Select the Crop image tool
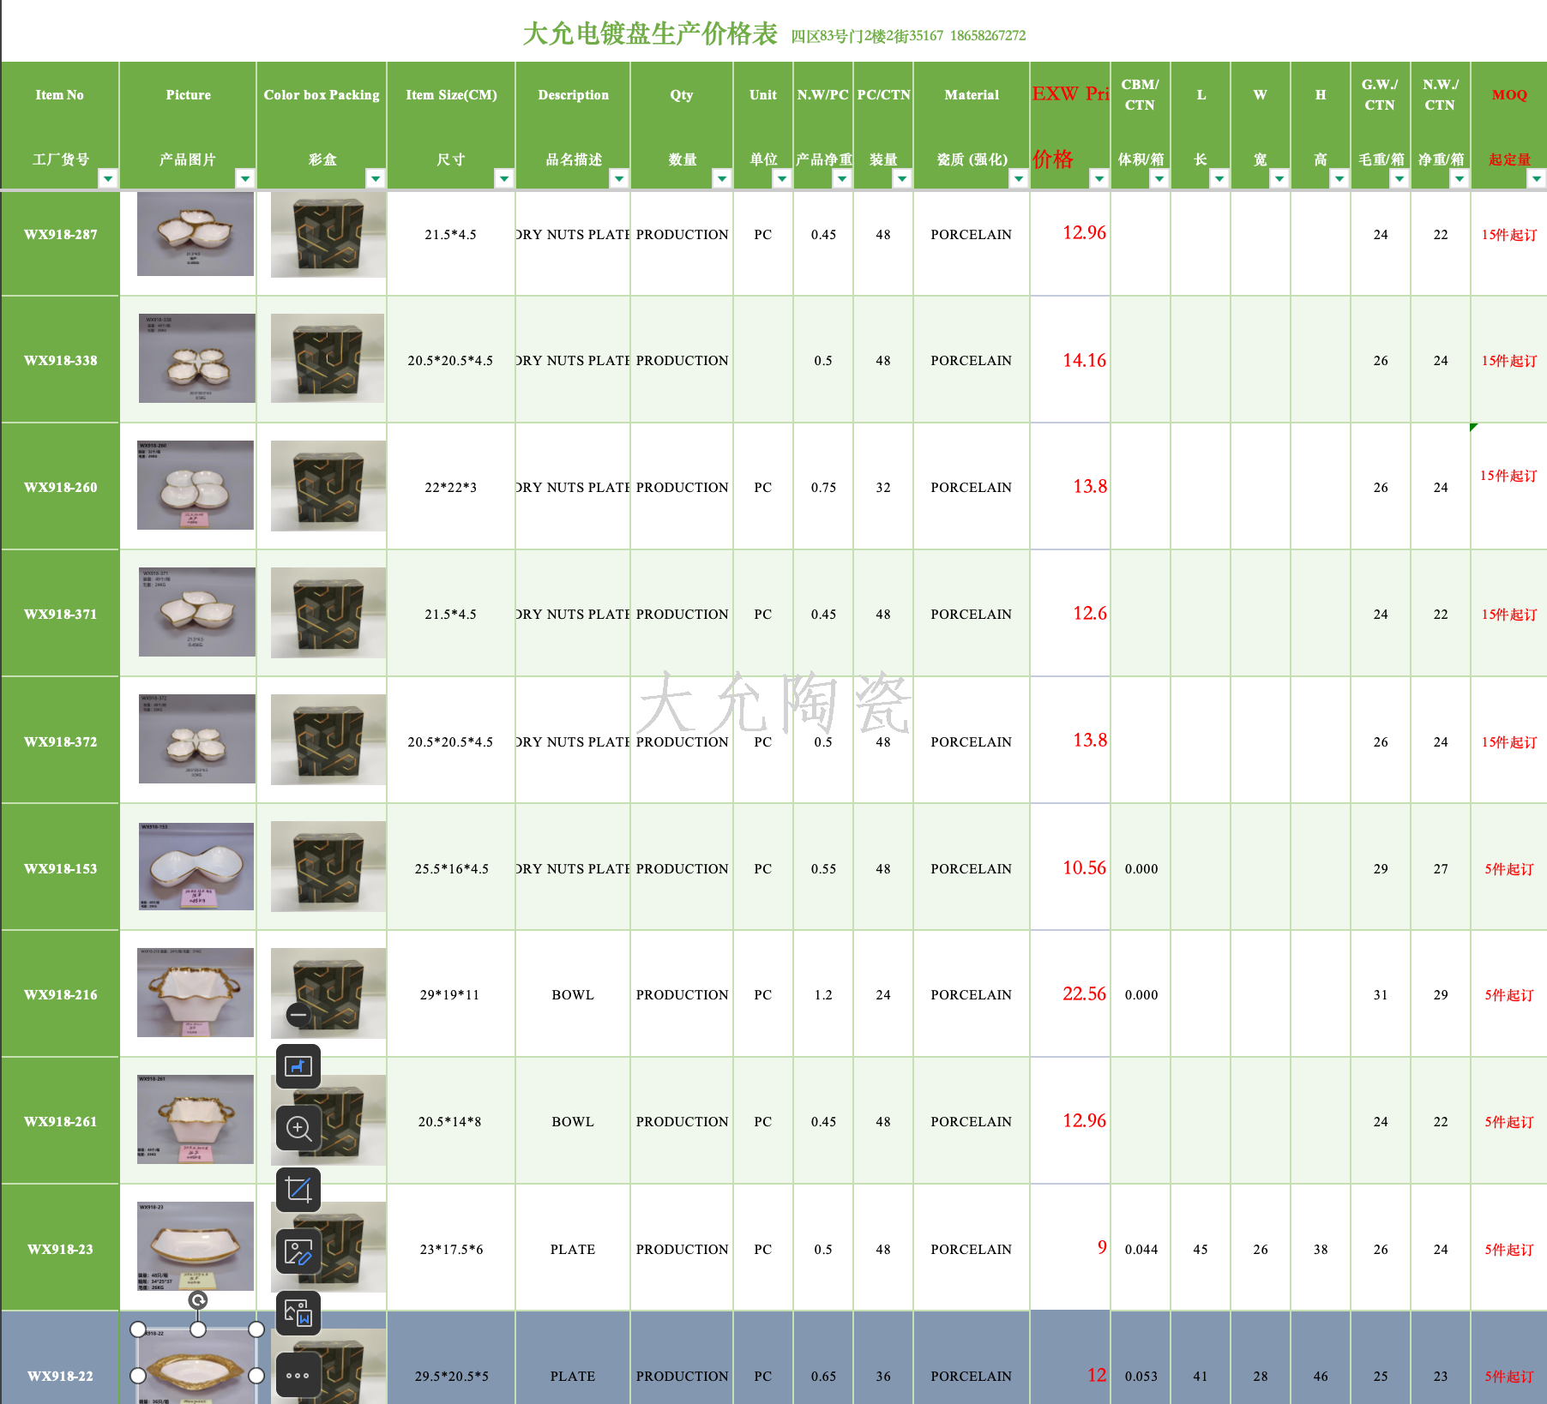Screen dimensions: 1547x1404 (x=298, y=1190)
